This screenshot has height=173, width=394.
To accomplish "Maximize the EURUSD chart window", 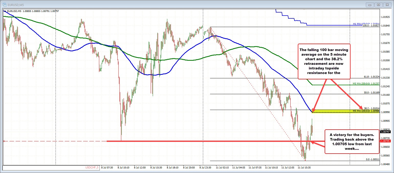I will [x=379, y=5].
